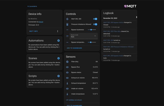
Task: Follow the ebusd link
Action: (41, 22)
